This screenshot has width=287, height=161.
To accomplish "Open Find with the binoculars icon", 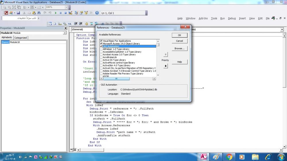I will click(x=39, y=13).
